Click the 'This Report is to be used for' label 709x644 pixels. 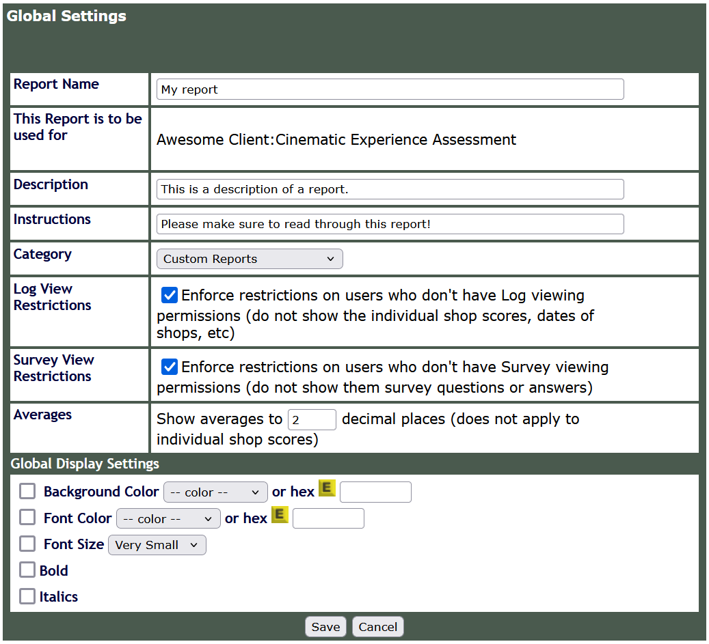point(78,127)
